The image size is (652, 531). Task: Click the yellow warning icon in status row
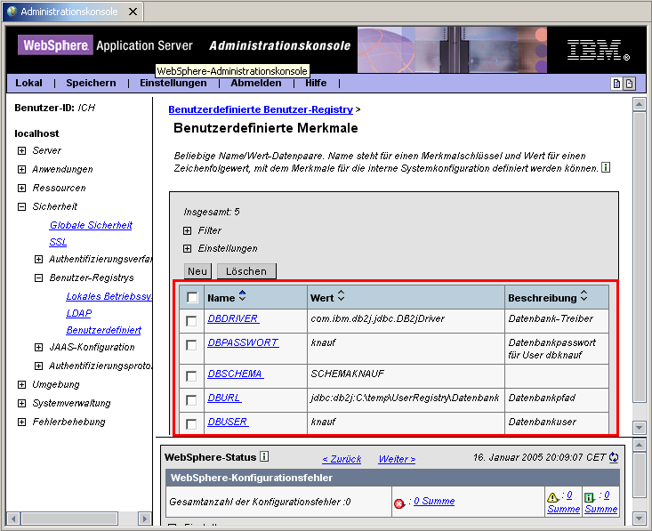tap(552, 497)
